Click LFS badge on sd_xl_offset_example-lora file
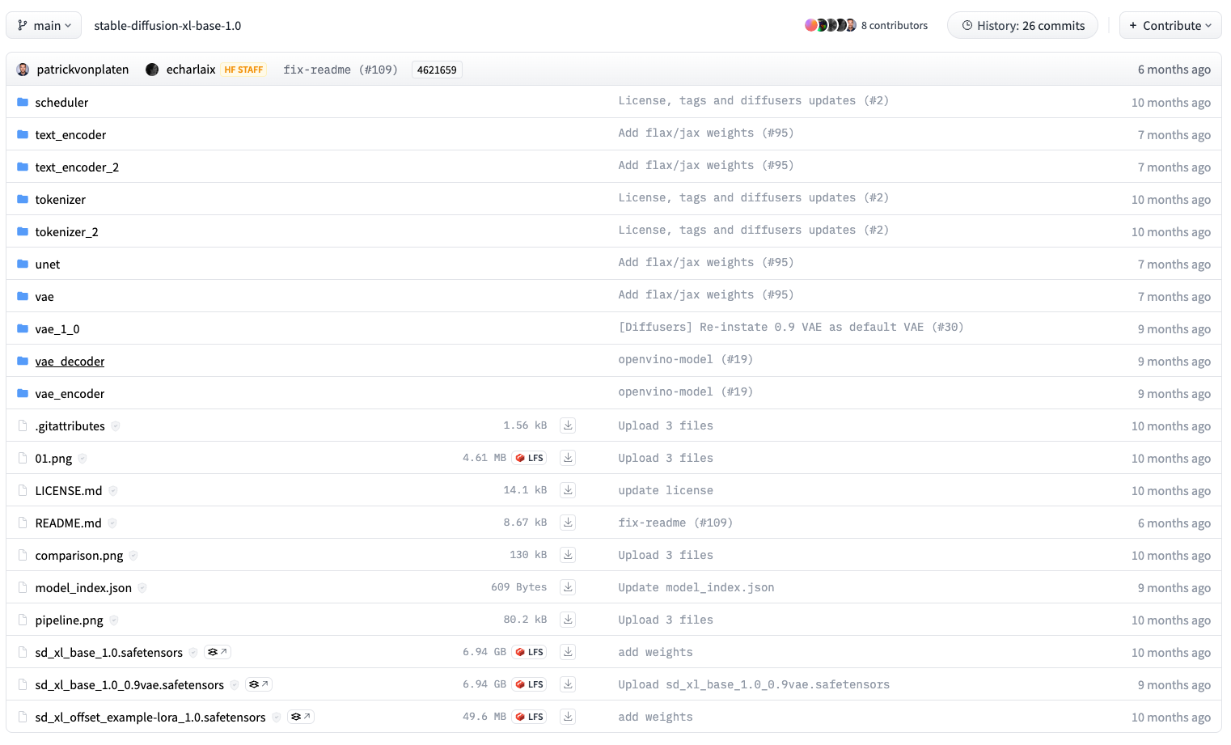 pos(530,717)
